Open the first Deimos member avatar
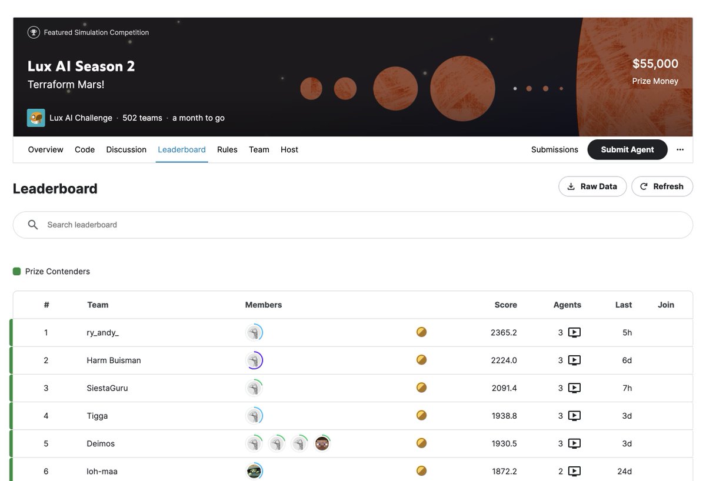Screen dimensions: 706x481 [254, 443]
